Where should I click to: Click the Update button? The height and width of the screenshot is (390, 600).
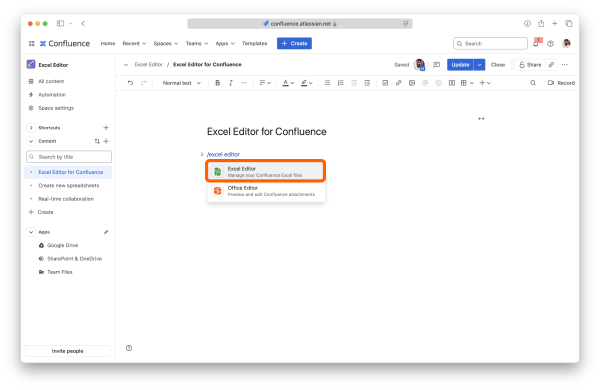tap(460, 64)
